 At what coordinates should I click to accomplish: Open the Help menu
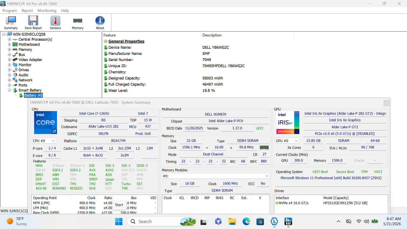click(x=65, y=11)
